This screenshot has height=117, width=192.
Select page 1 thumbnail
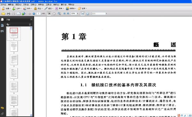tap(14, 33)
